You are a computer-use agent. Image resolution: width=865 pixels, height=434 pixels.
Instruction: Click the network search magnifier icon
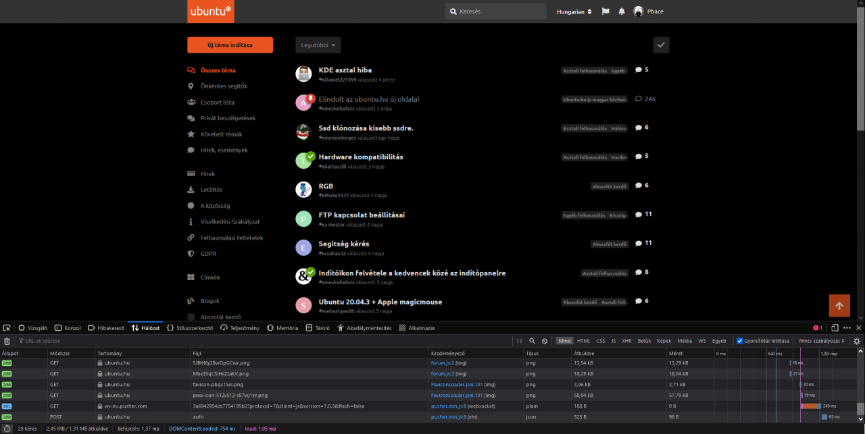(533, 341)
